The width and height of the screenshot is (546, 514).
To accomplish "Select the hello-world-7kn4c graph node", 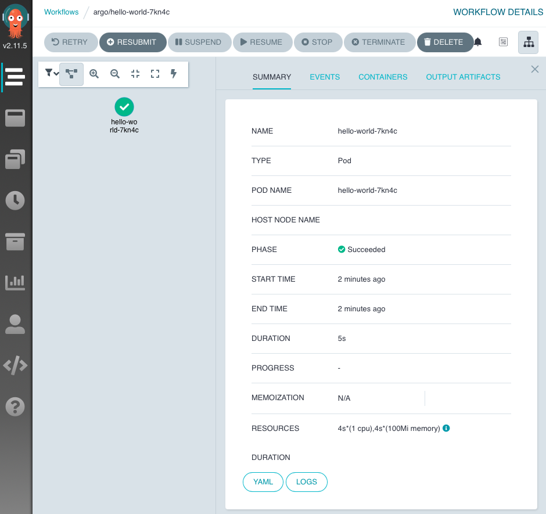I will (124, 107).
